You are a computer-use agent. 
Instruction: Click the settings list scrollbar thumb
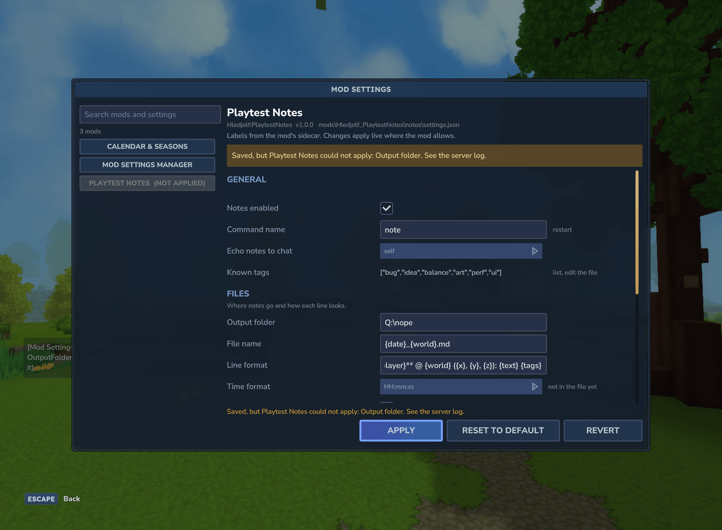pos(637,232)
